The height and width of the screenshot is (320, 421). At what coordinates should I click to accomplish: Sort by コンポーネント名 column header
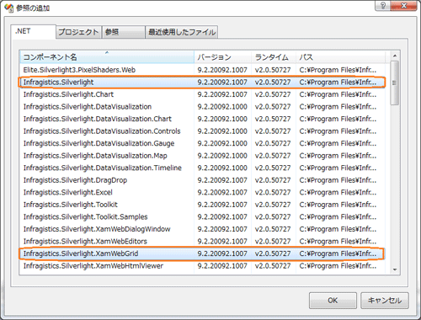(x=107, y=57)
